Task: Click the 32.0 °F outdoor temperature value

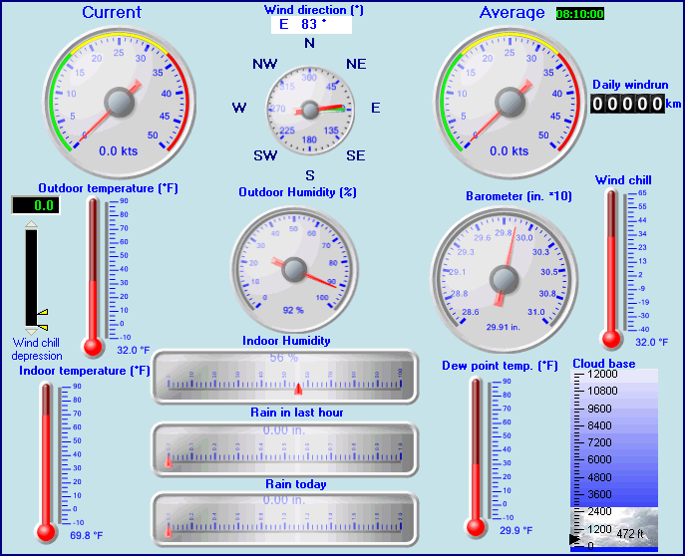Action: click(134, 350)
